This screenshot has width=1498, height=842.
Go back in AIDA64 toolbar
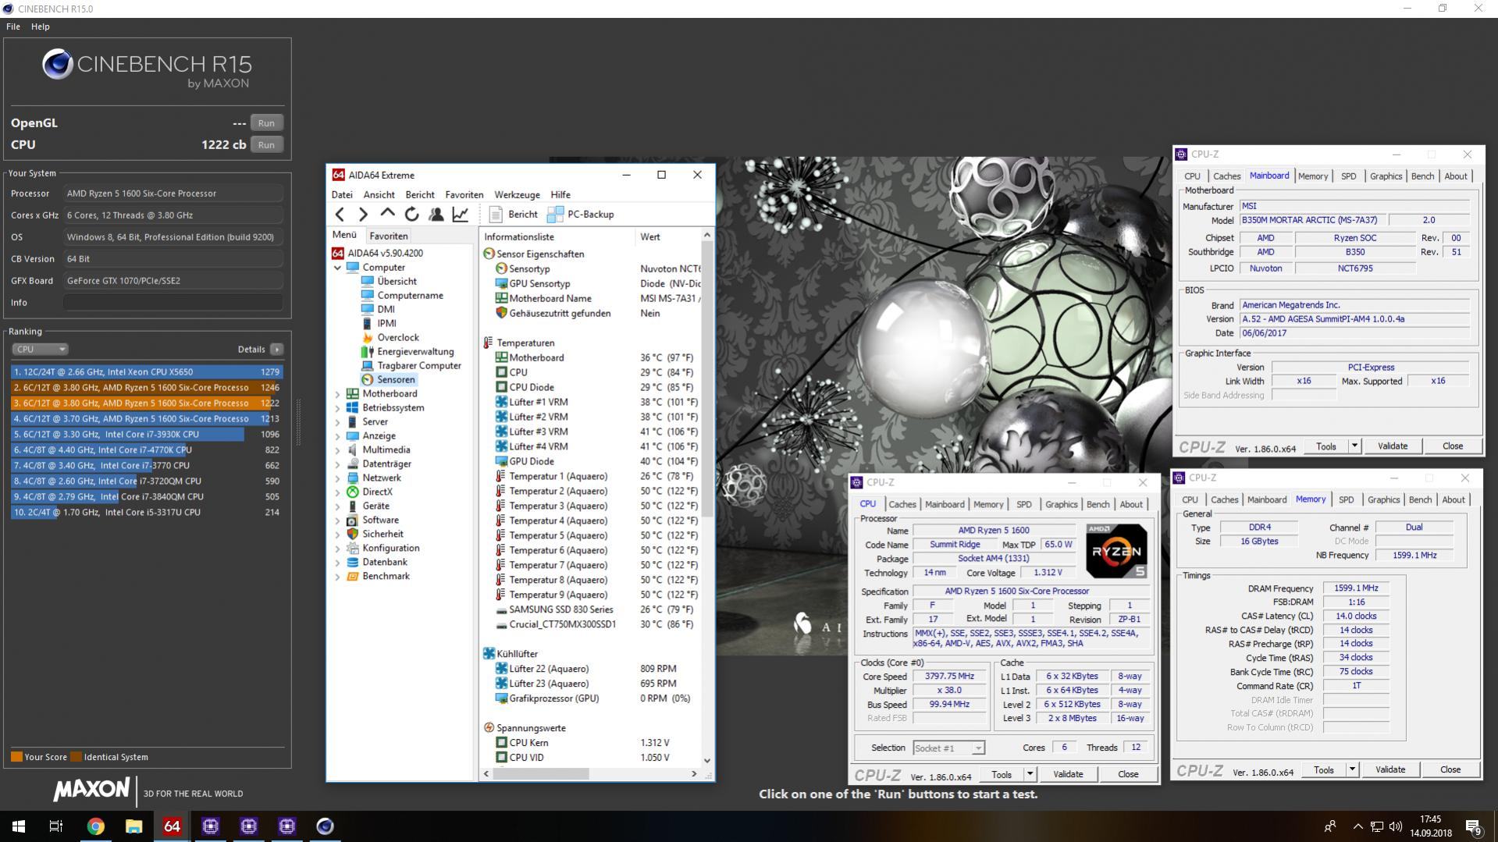340,215
